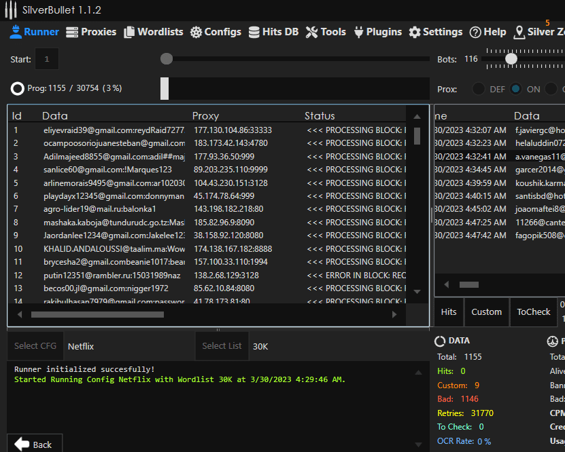The width and height of the screenshot is (565, 452).
Task: Click the Start number input field
Action: click(47, 59)
